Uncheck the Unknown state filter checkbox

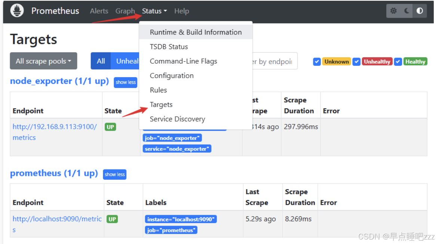point(317,62)
